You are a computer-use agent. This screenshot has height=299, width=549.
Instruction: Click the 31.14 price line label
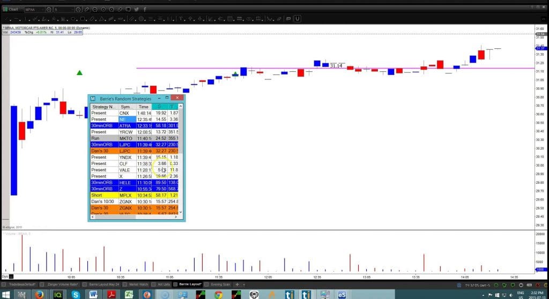point(336,66)
